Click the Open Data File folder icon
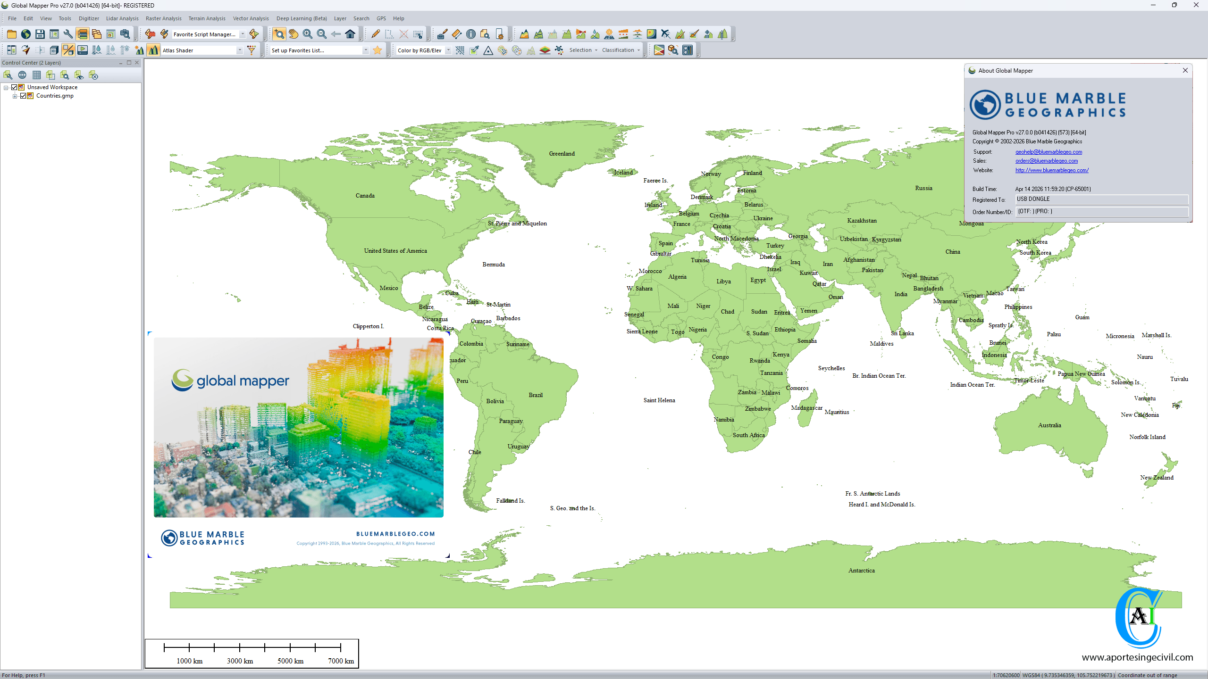The width and height of the screenshot is (1208, 679). point(11,34)
